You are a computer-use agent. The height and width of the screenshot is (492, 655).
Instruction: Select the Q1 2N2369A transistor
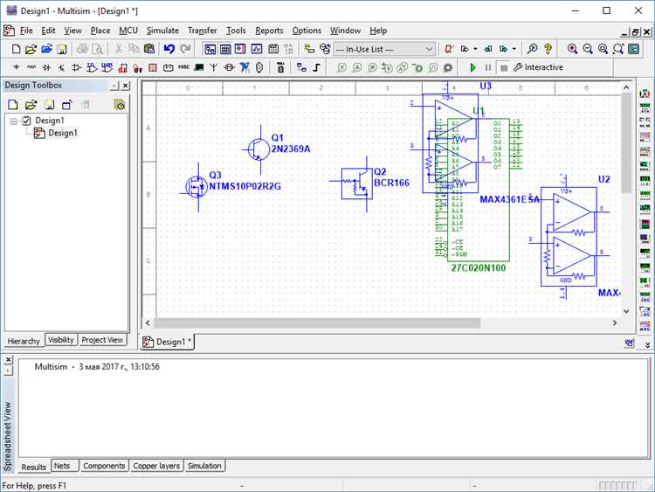(259, 149)
